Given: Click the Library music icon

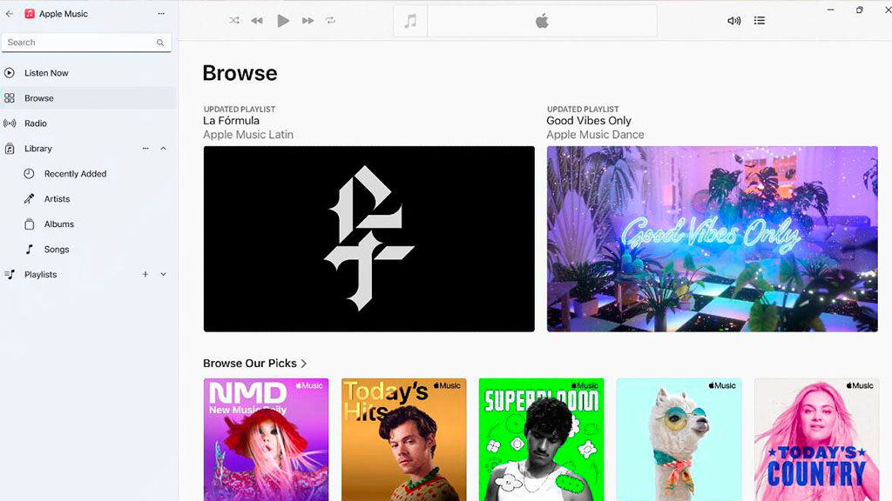Looking at the screenshot, I should tap(9, 149).
